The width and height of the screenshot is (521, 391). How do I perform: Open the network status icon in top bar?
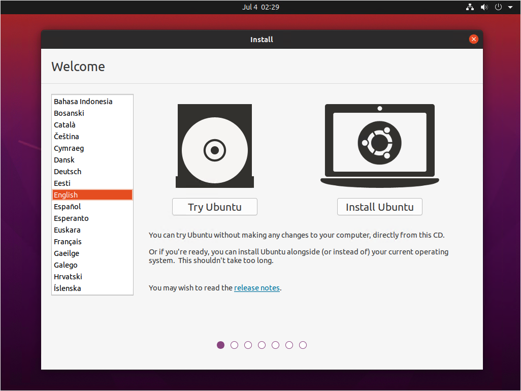point(470,7)
